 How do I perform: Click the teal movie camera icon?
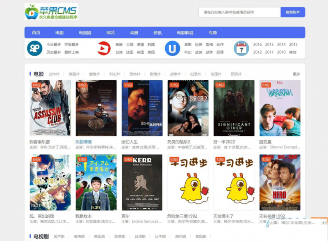[35, 48]
